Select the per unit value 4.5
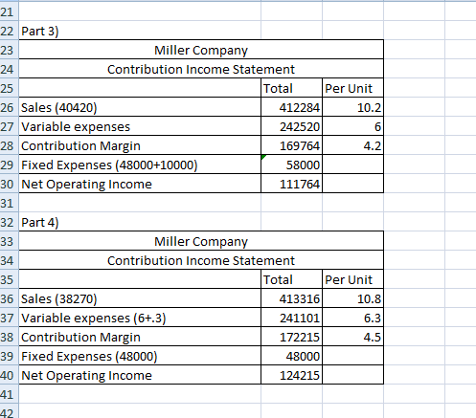The height and width of the screenshot is (418, 476). coord(352,337)
